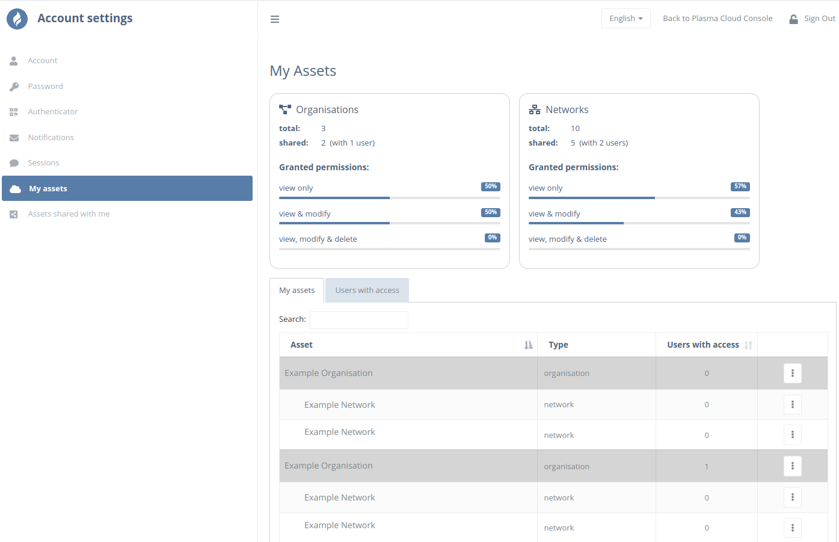
Task: Click the Account person icon
Action: point(14,61)
